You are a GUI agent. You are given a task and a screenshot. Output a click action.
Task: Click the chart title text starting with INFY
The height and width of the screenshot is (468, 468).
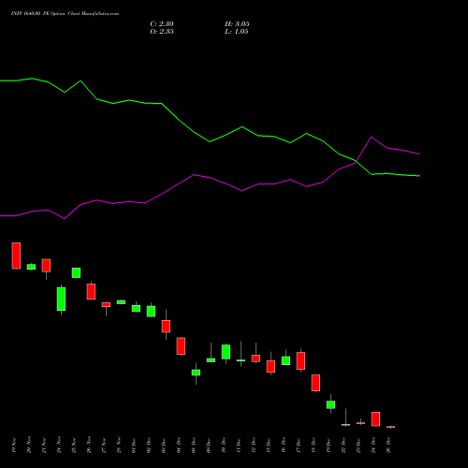pos(65,14)
